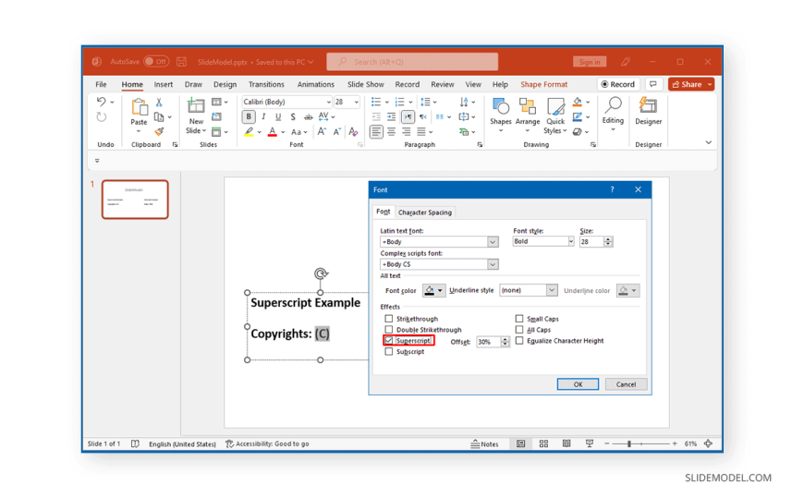
Task: Expand the ribbon font size dropdown
Action: click(x=356, y=102)
